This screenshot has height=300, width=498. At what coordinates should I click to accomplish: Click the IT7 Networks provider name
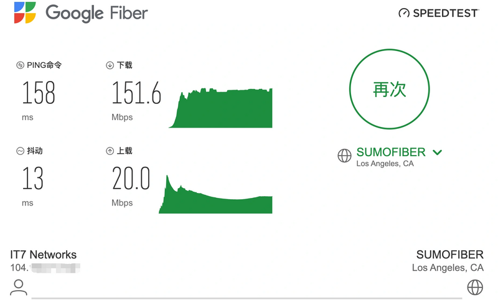44,255
